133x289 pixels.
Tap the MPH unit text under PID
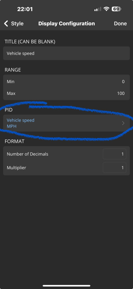[x=12, y=127]
